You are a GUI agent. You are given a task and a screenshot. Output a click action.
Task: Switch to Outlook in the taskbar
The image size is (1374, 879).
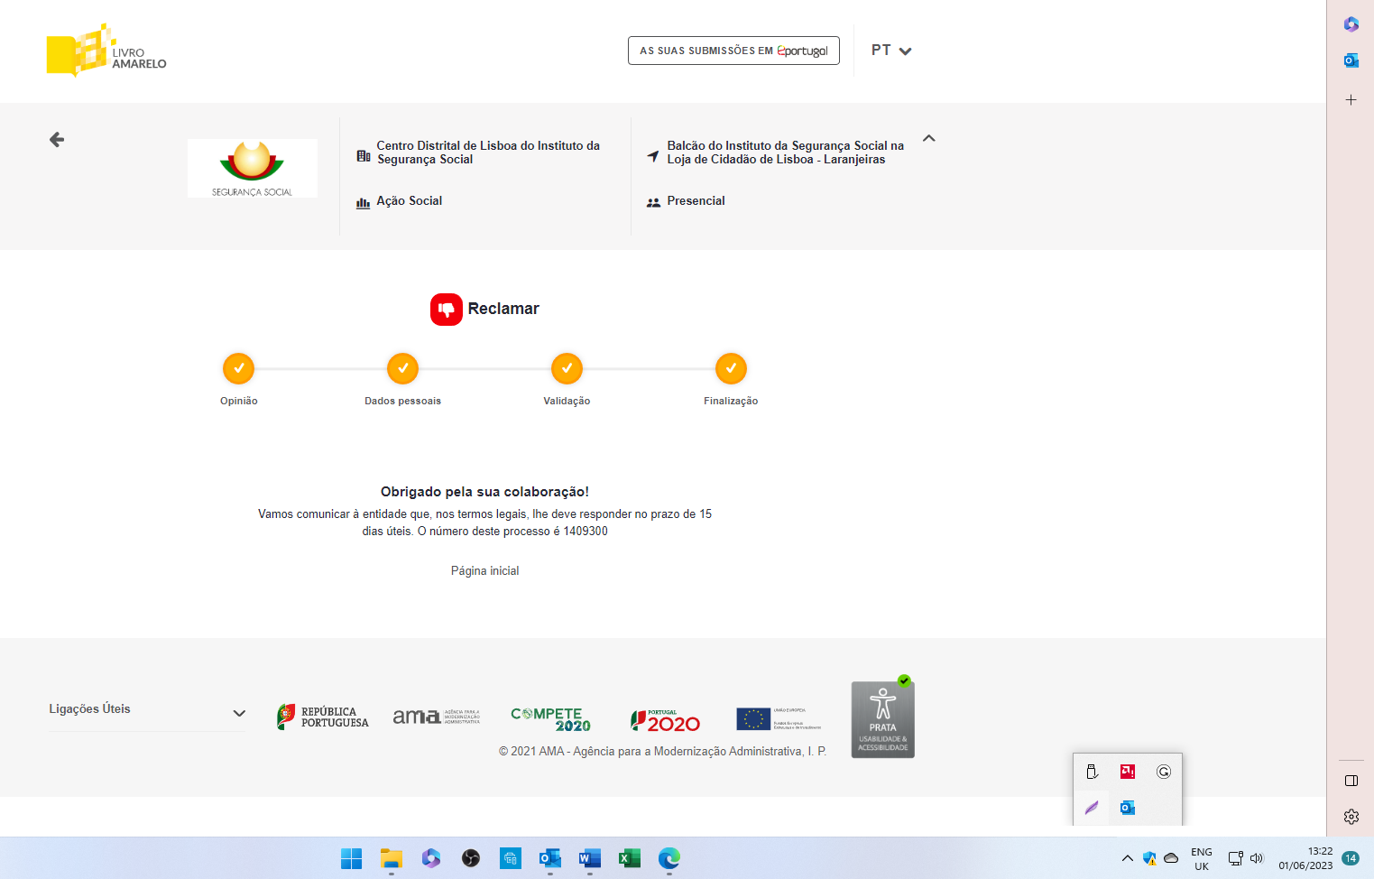550,858
